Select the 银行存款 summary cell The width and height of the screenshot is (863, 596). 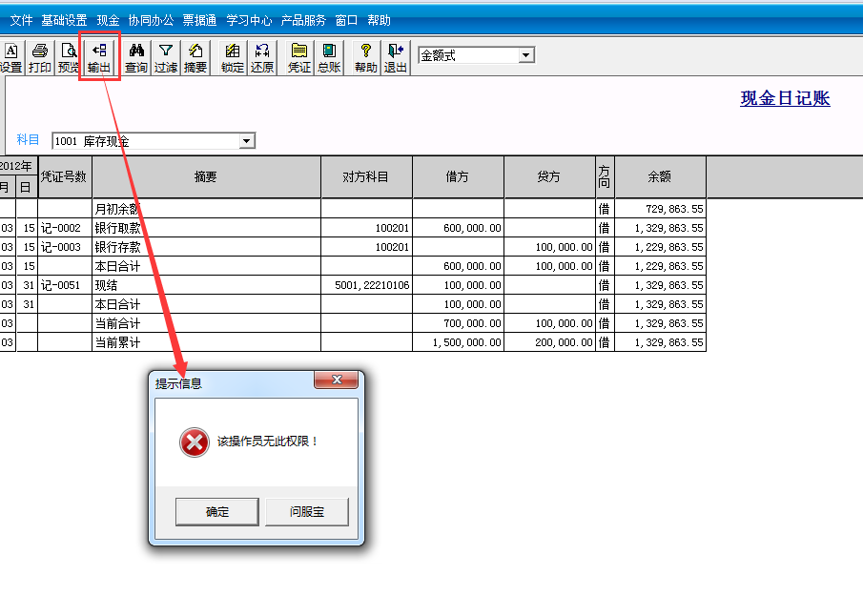[206, 247]
